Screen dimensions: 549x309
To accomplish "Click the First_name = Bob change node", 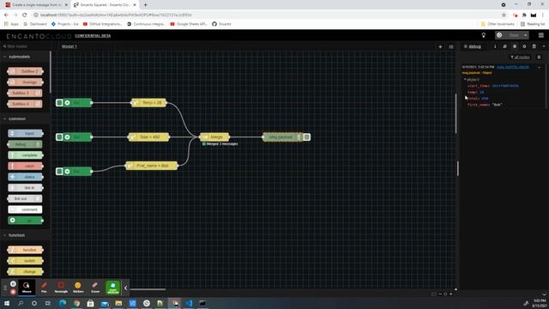I will tap(151, 166).
